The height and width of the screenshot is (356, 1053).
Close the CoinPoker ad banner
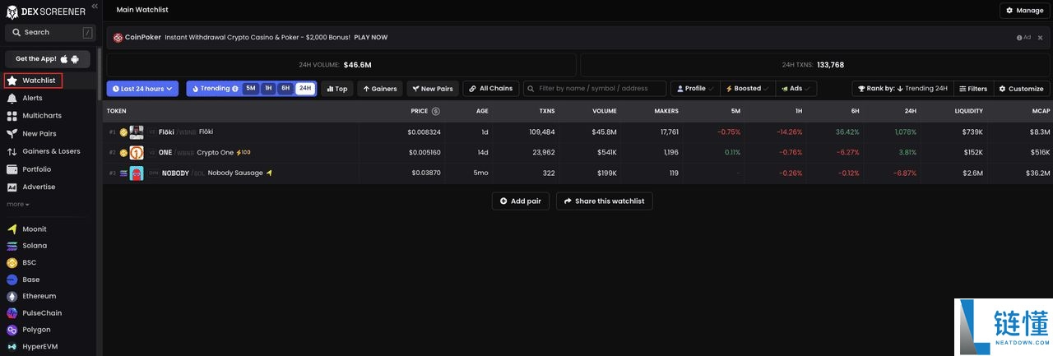tap(1040, 38)
